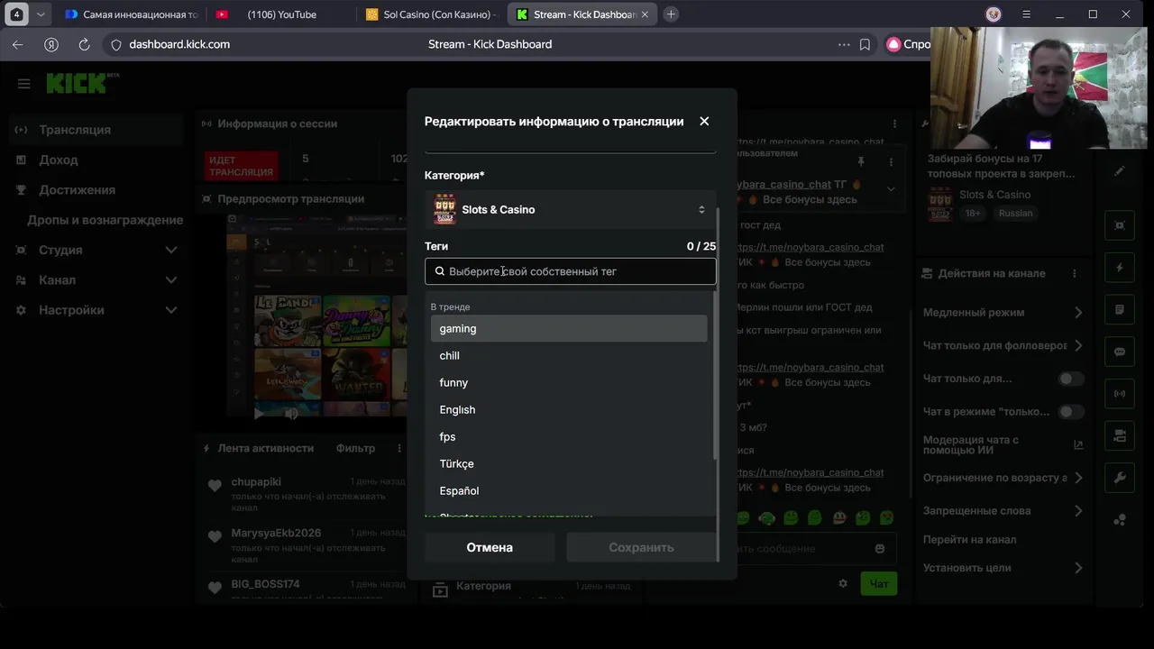Click the focus frame icon in right rail
Image resolution: width=1154 pixels, height=649 pixels.
(x=1120, y=225)
